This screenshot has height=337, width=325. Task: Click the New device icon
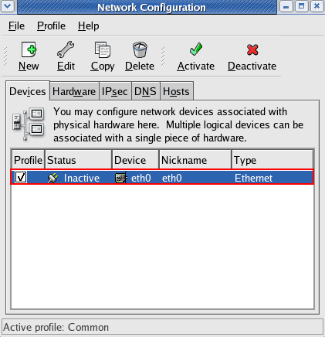tap(29, 49)
